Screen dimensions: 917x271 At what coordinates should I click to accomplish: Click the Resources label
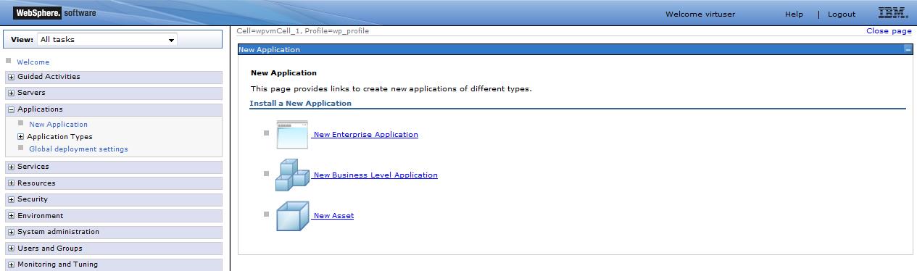(36, 183)
